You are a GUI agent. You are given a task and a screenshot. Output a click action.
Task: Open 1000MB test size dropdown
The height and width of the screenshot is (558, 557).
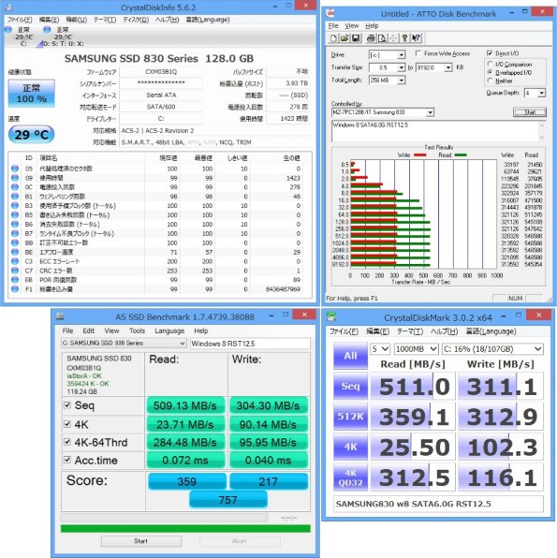[416, 349]
